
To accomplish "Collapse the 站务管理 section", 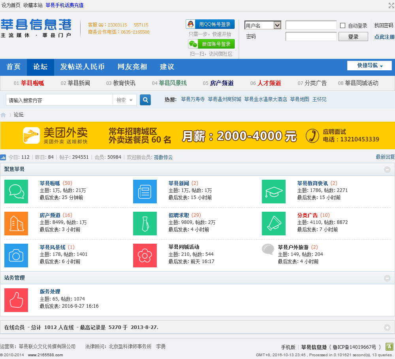I will (387, 278).
